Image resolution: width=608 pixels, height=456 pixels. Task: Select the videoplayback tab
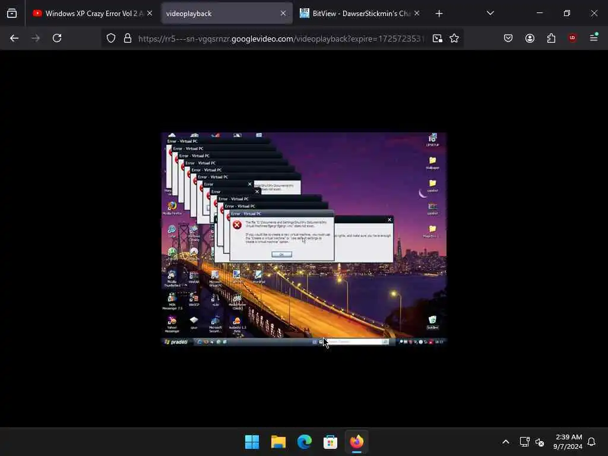point(227,14)
